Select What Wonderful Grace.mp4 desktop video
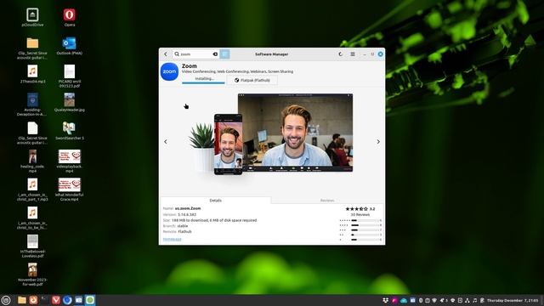 coord(70,190)
